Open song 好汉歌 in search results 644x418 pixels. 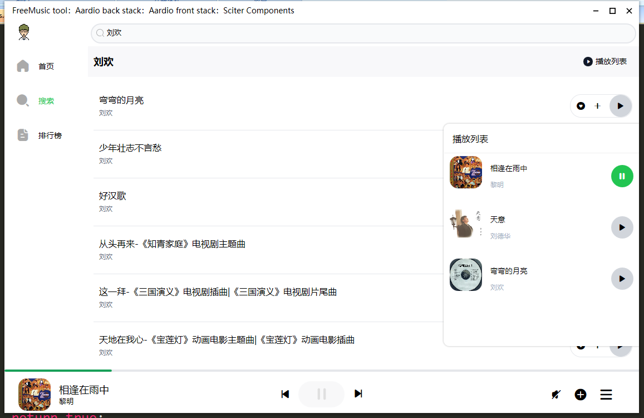[113, 196]
